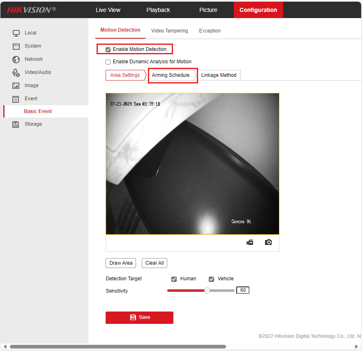Enable Dynamic Analysis for Motion checkbox

pyautogui.click(x=108, y=62)
